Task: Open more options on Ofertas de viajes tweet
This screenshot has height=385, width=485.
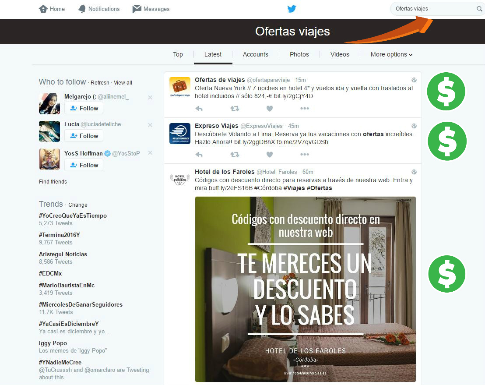Action: (x=305, y=108)
